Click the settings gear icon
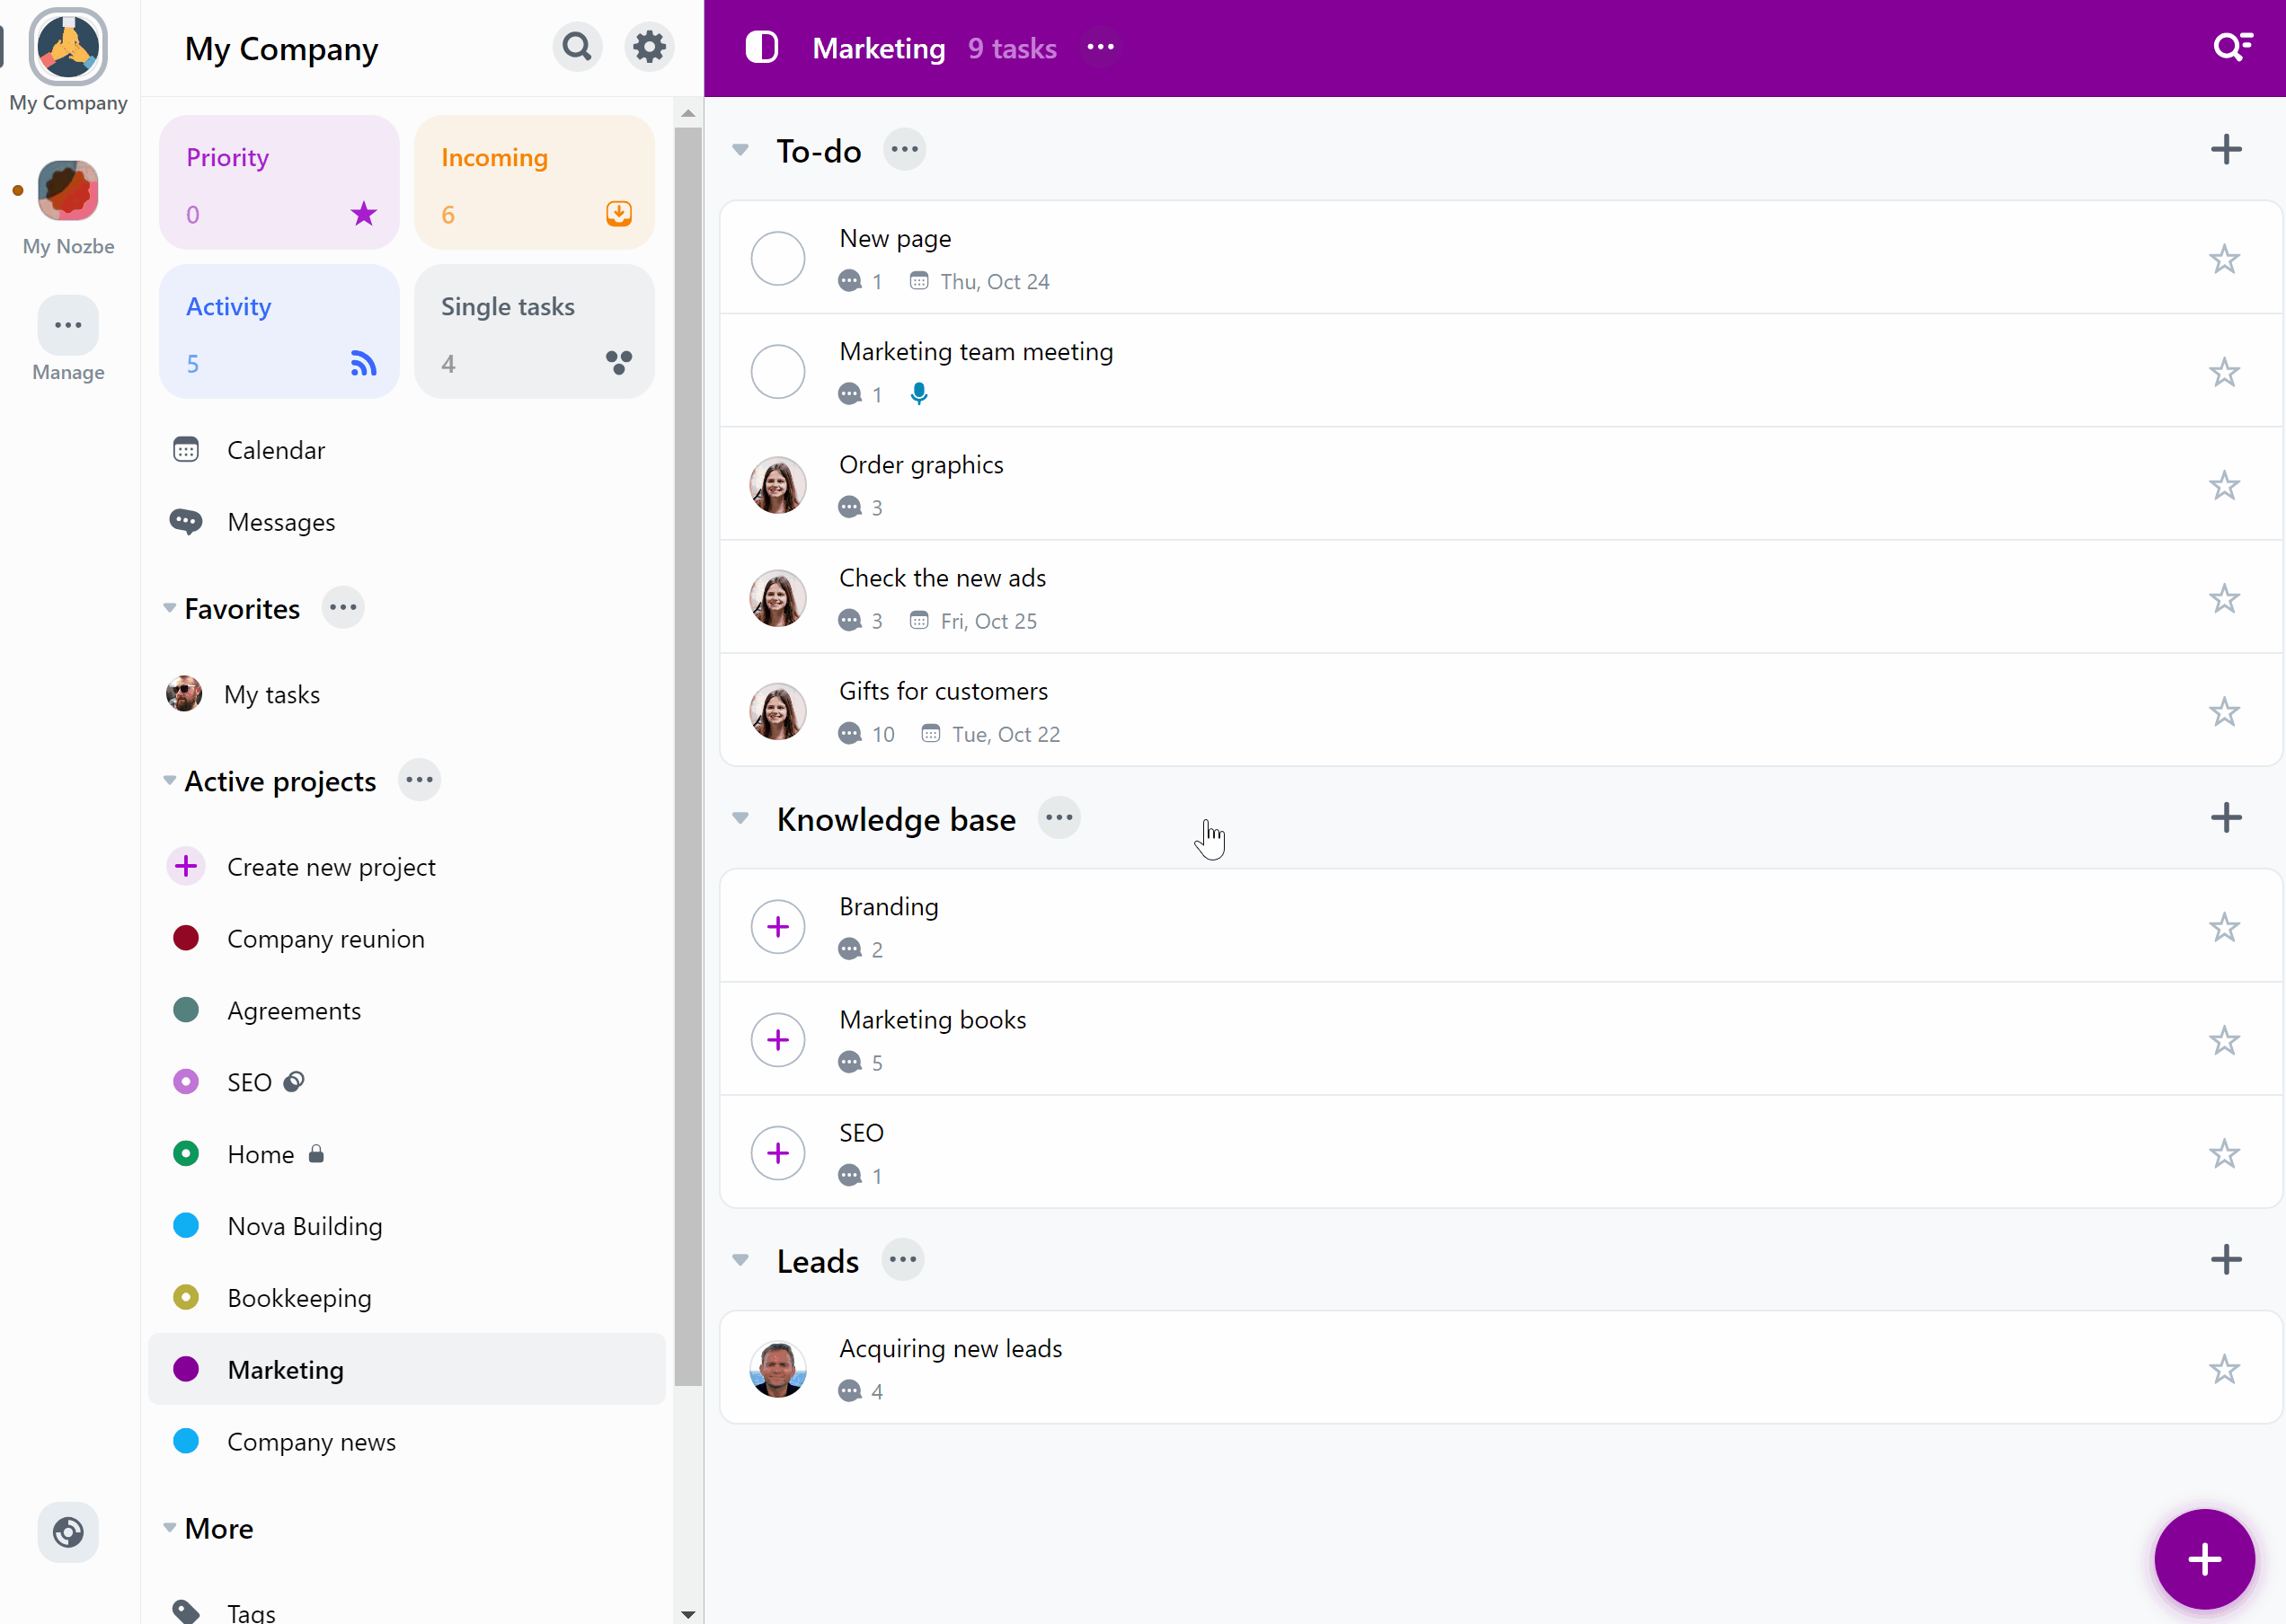The width and height of the screenshot is (2286, 1624). click(651, 48)
